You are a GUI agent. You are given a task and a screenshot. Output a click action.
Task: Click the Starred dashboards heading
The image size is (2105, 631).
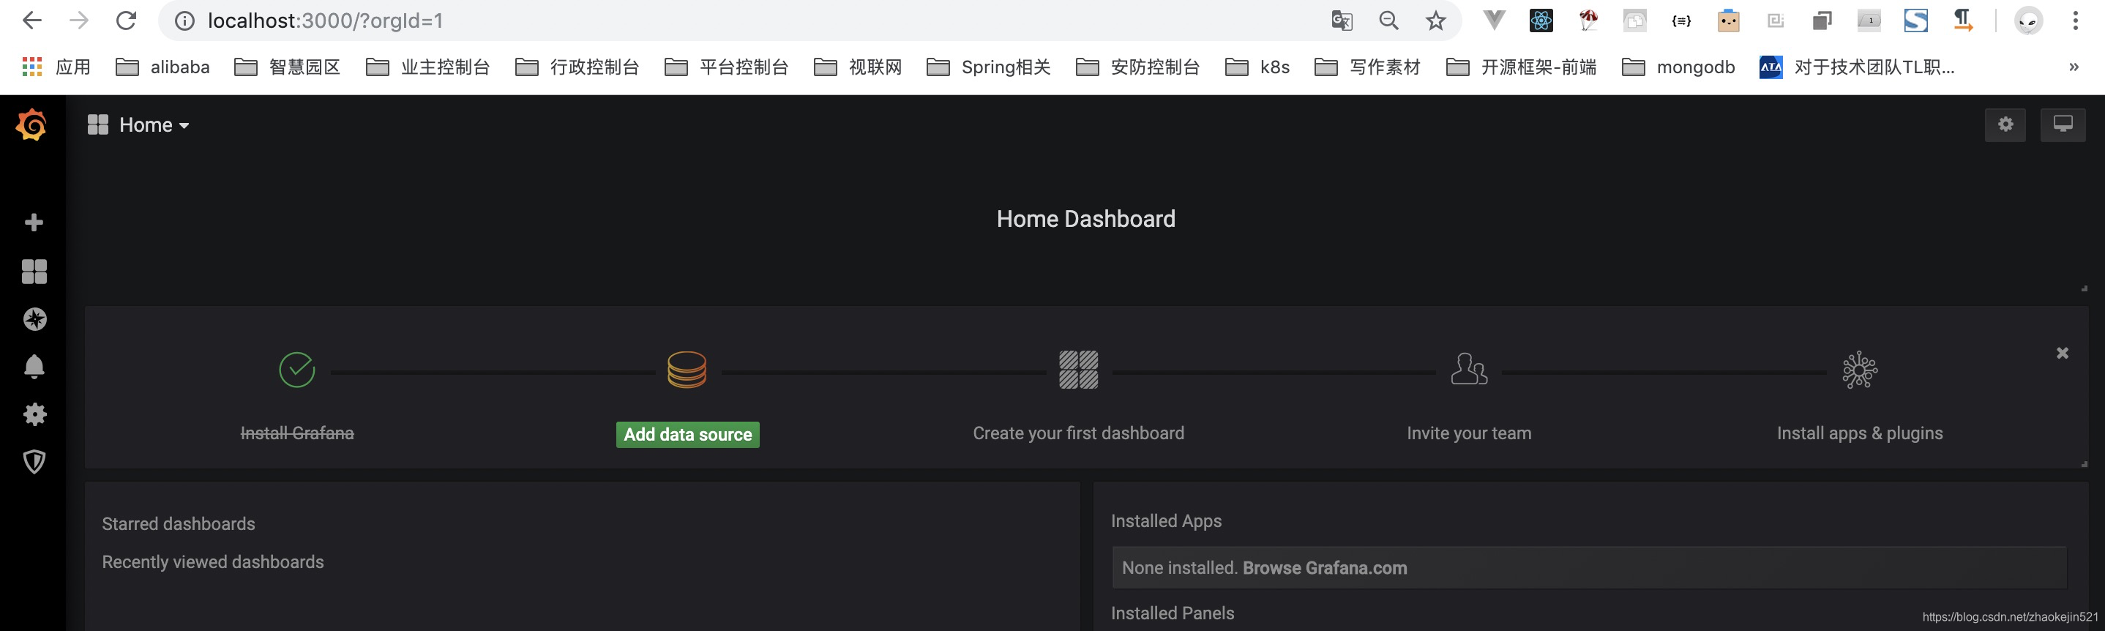point(178,524)
